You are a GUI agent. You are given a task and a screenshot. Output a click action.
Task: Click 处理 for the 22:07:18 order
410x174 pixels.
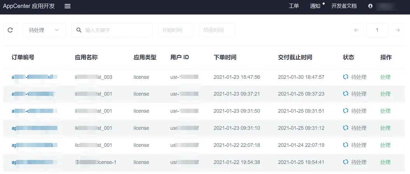coord(385,145)
